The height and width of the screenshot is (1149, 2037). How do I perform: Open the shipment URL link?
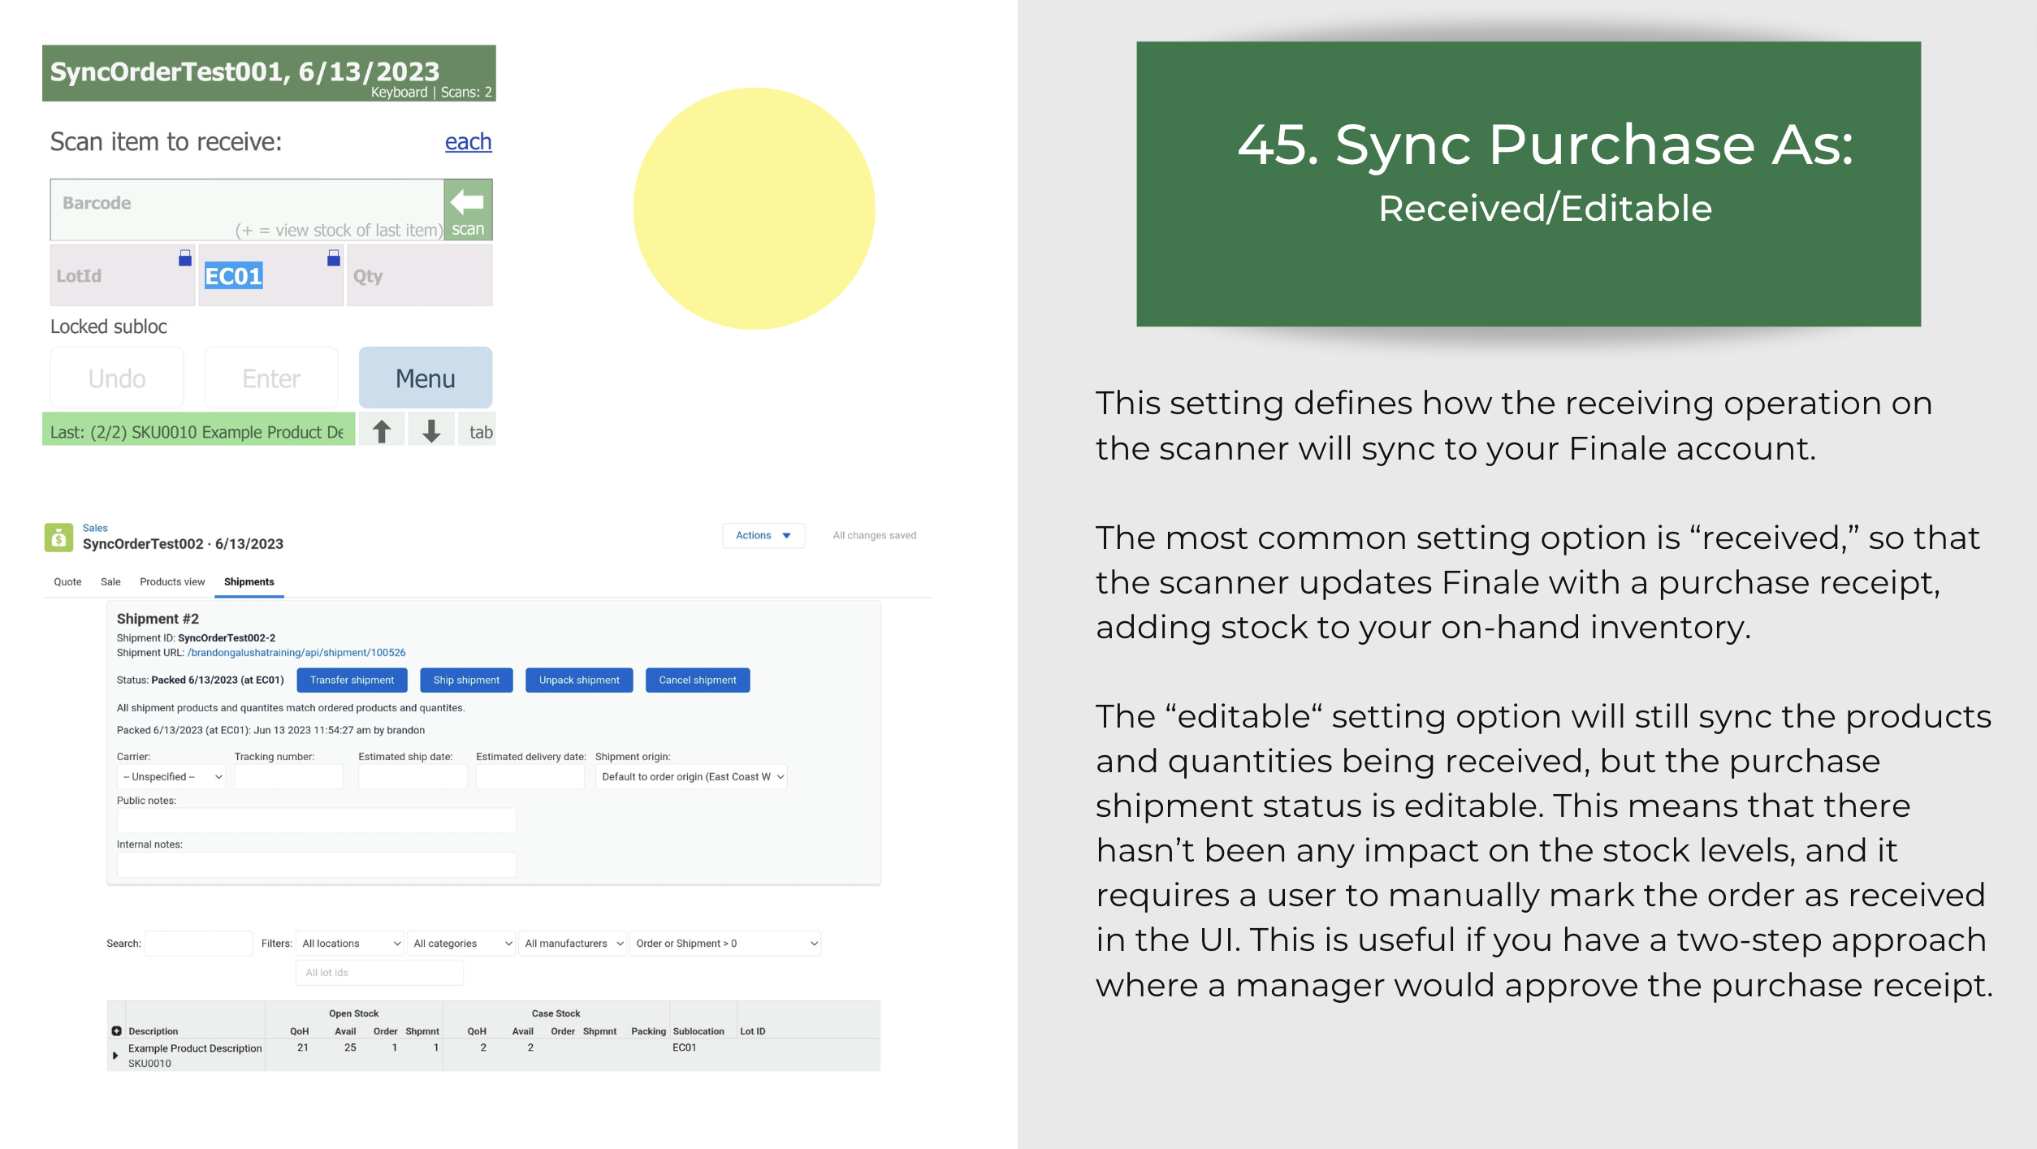(x=296, y=653)
